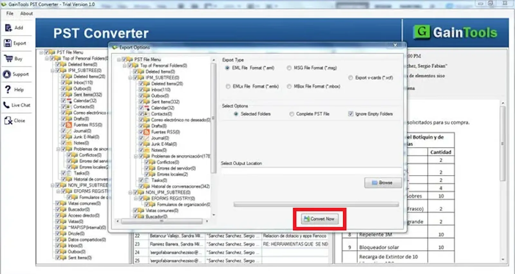
Task: Open Support via its sidebar icon
Action: pyautogui.click(x=7, y=74)
